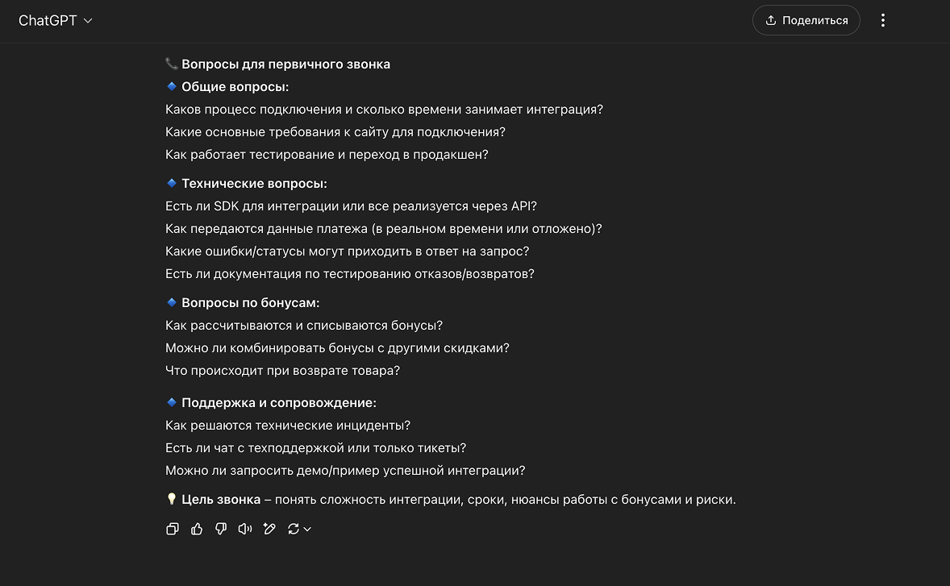Click the Поделиться button to share the chat
Image resolution: width=950 pixels, height=586 pixels.
tap(806, 20)
